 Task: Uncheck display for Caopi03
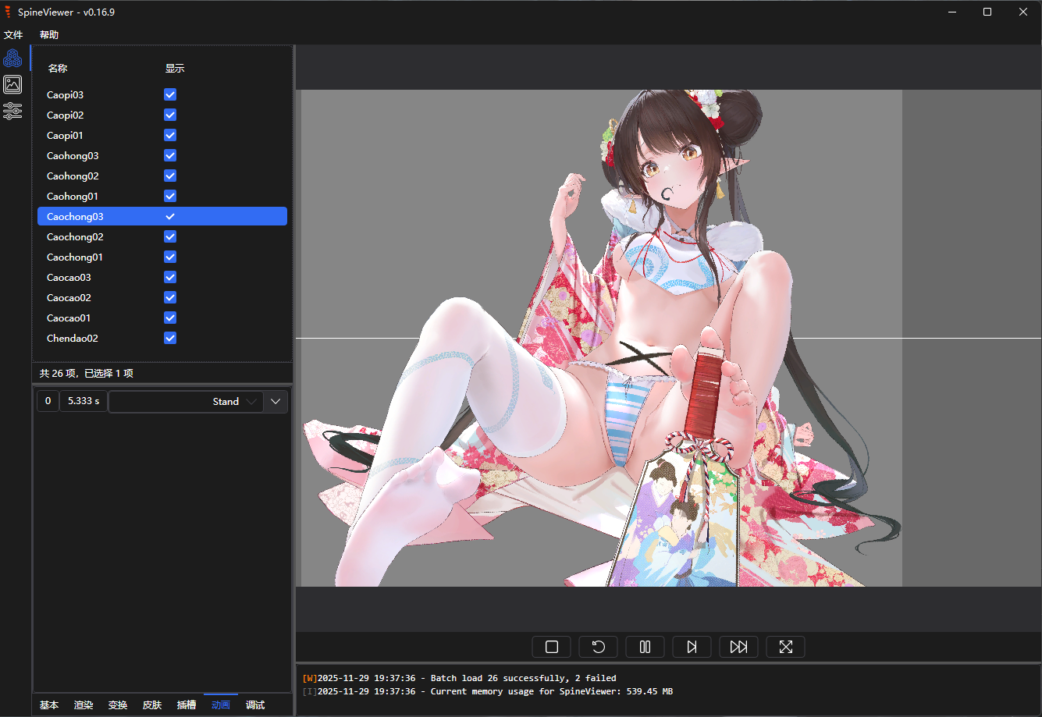(x=170, y=94)
